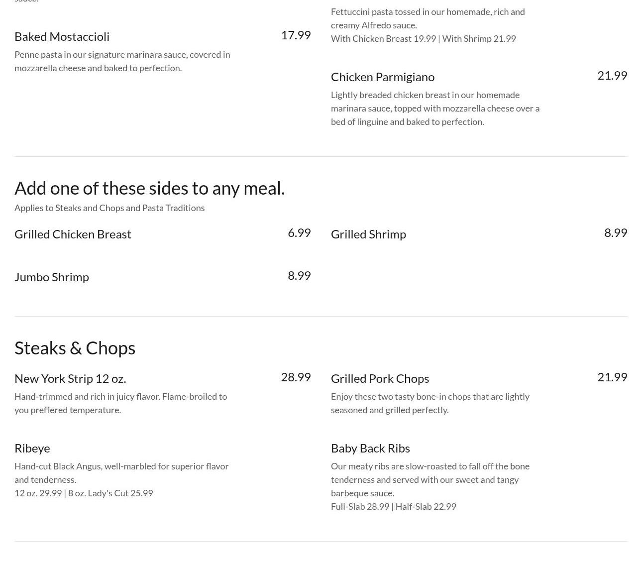642x563 pixels.
Task: Click the 'Add one of these sides' heading
Action: (149, 188)
